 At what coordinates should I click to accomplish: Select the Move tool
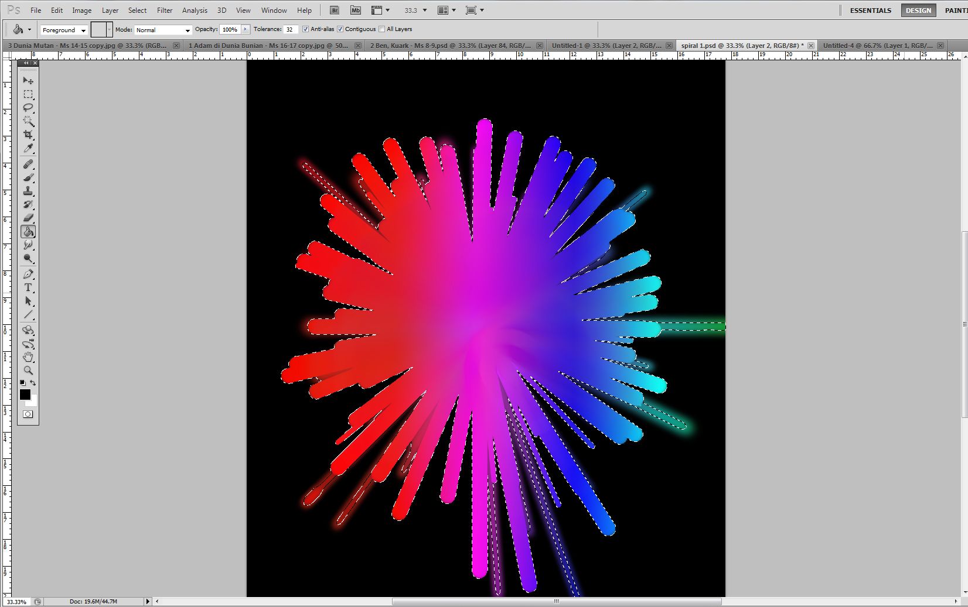pyautogui.click(x=28, y=80)
